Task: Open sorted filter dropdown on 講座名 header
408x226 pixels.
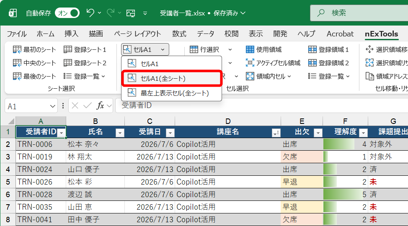Action: coord(276,133)
